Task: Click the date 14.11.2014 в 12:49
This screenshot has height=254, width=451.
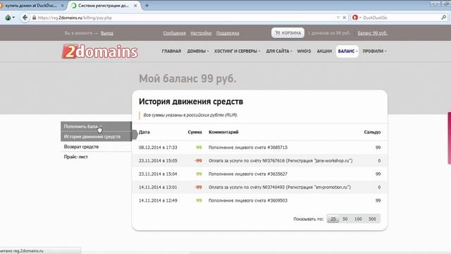Action: click(x=158, y=200)
